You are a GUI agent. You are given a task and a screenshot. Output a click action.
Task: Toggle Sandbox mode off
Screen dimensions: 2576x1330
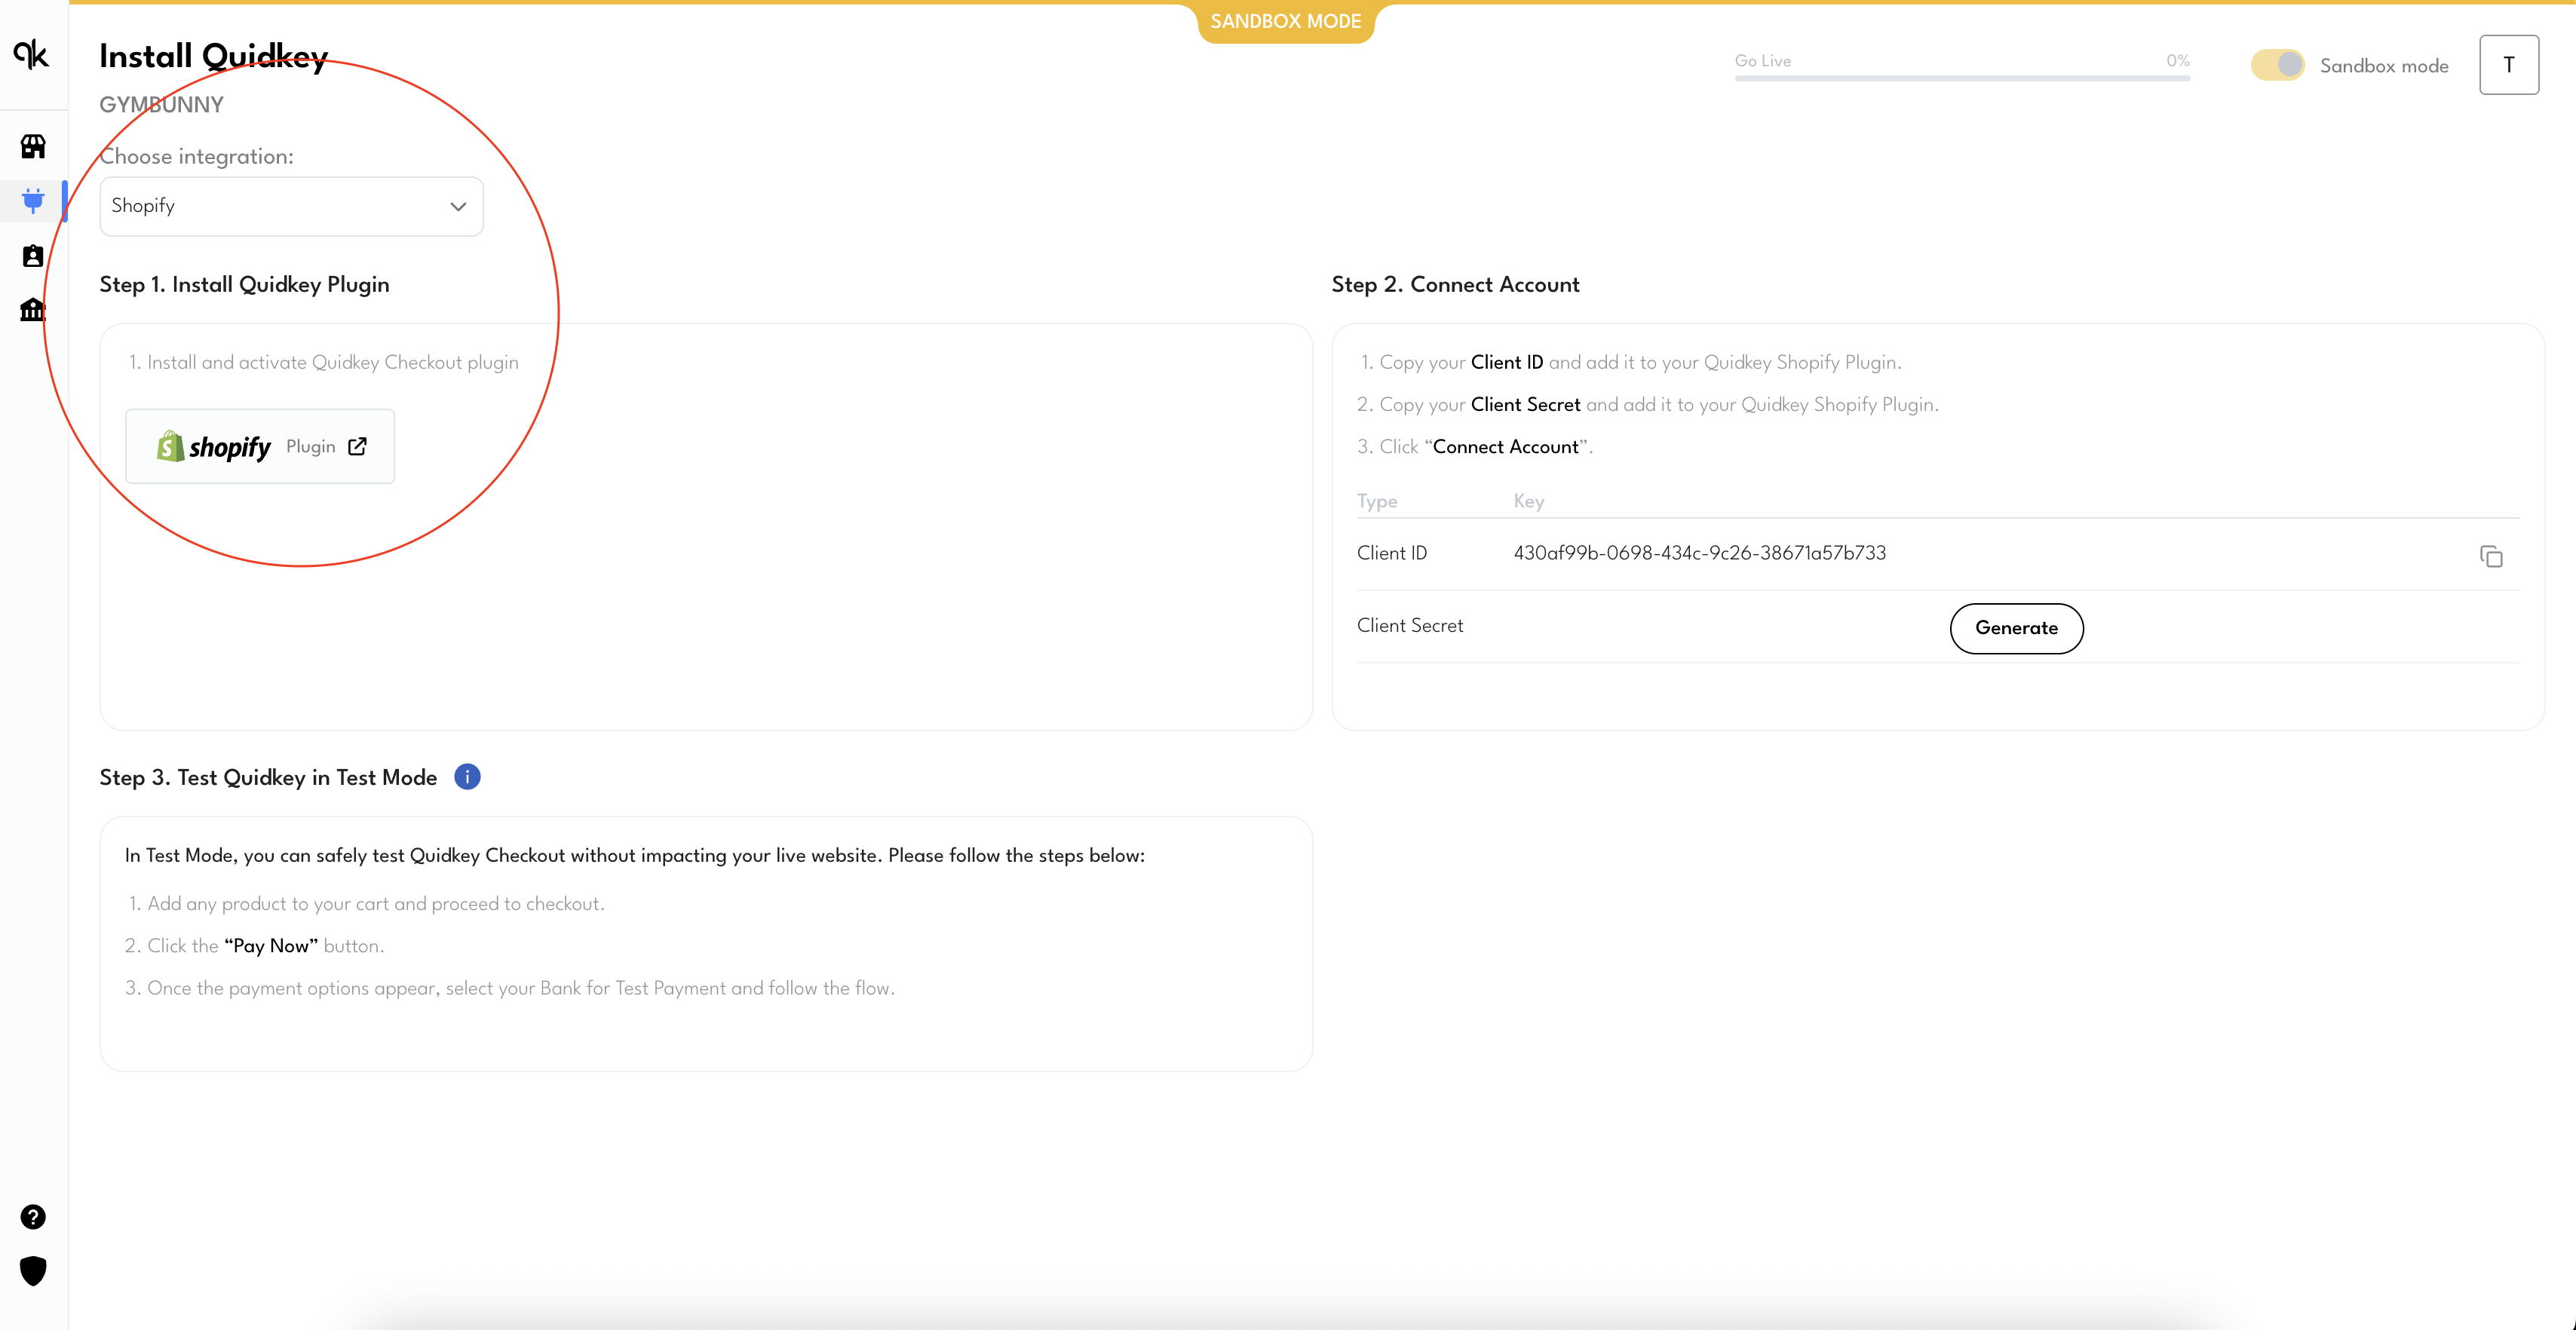tap(2278, 64)
